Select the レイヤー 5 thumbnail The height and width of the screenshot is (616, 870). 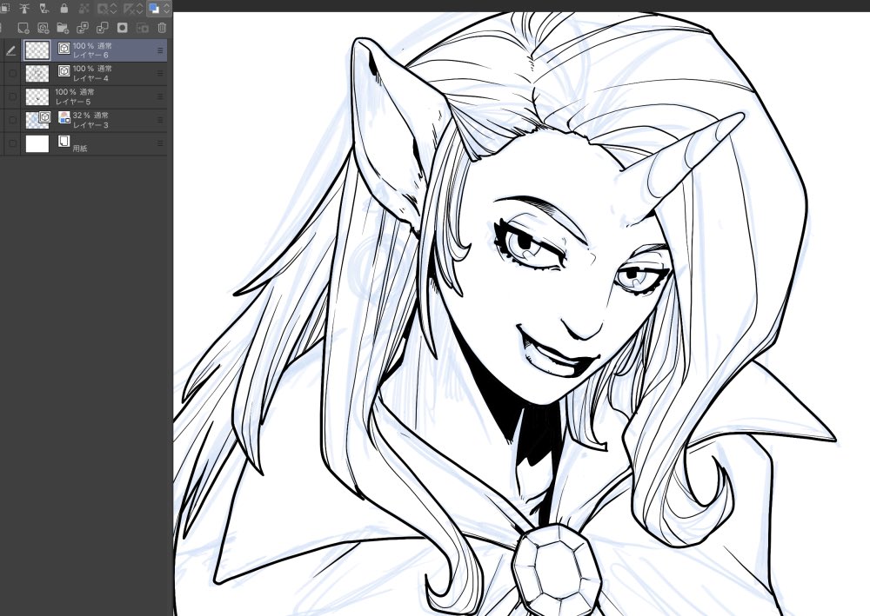click(37, 97)
